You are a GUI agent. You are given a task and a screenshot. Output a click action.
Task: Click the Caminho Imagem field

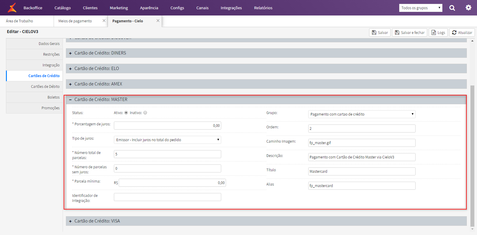[362, 143]
